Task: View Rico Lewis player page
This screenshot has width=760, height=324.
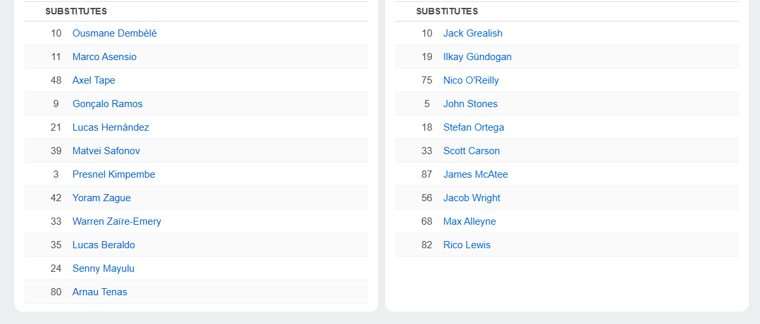Action: [467, 245]
